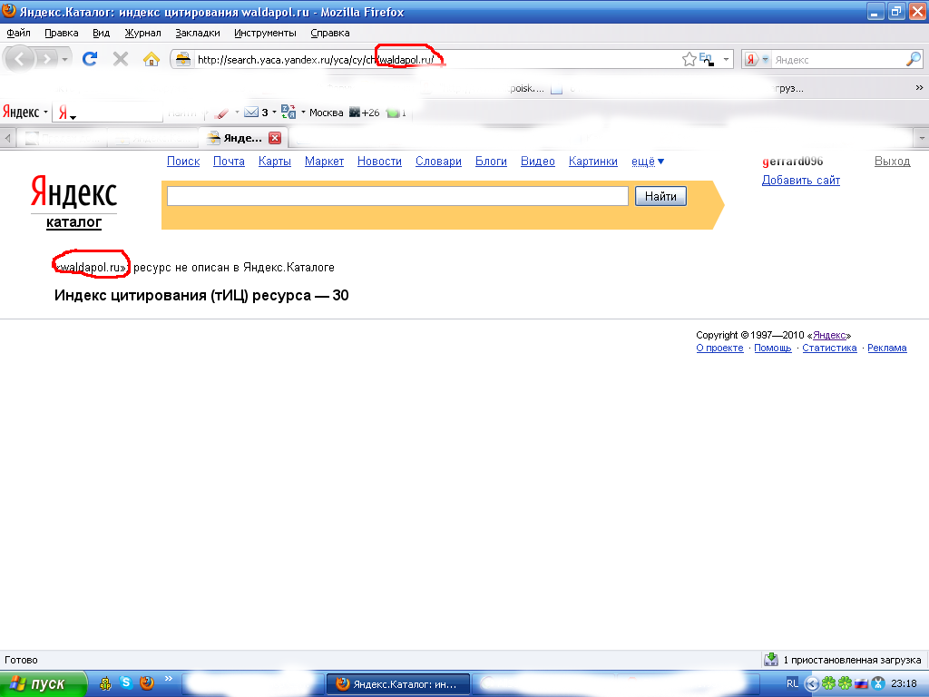Open the translator dropdown arrow
This screenshot has height=697, width=929.
pos(303,112)
